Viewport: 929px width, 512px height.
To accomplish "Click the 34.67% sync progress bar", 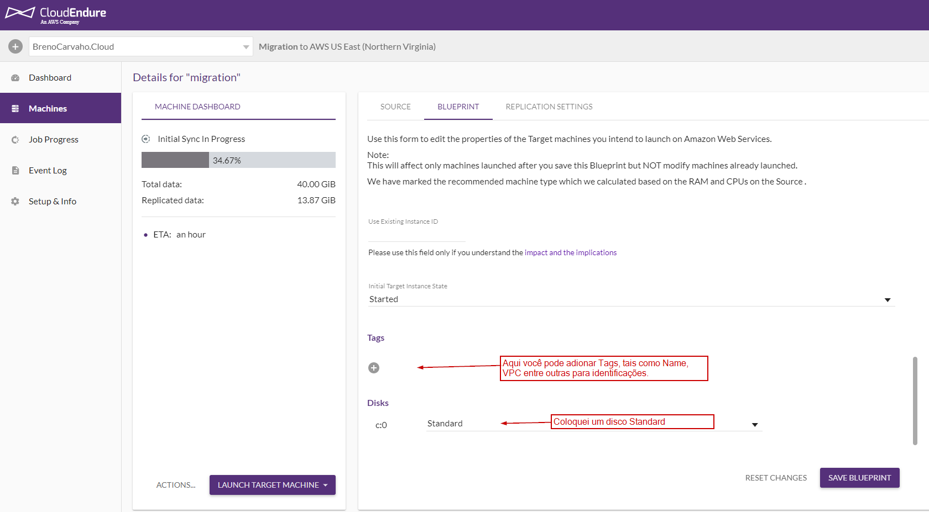I will (238, 160).
